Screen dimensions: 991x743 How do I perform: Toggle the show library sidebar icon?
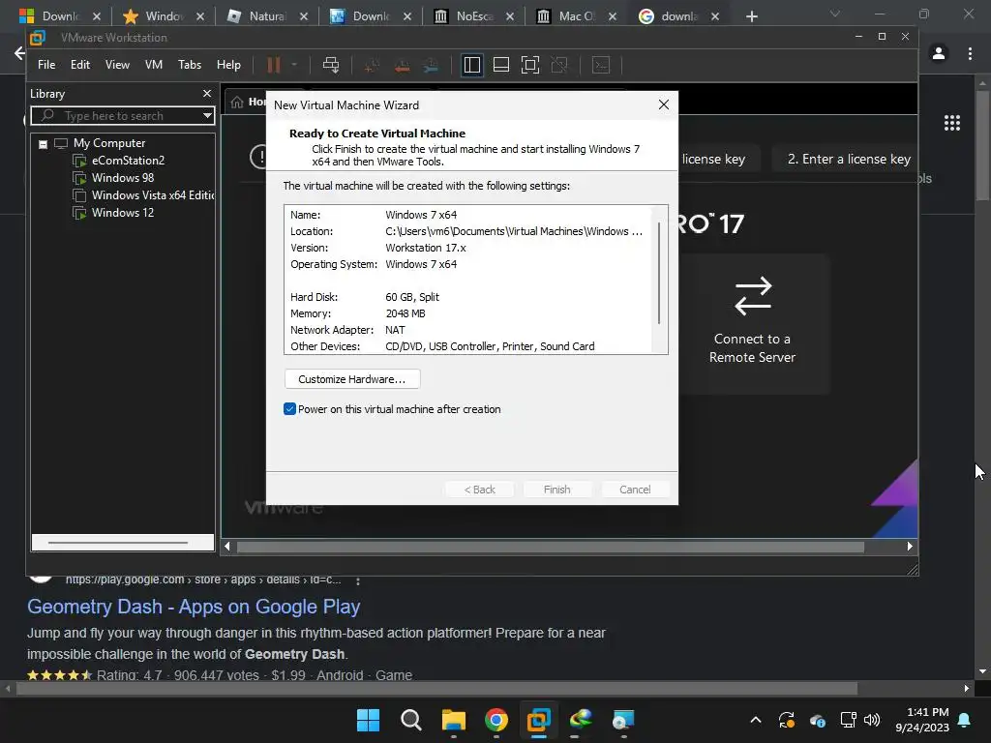[x=471, y=65]
